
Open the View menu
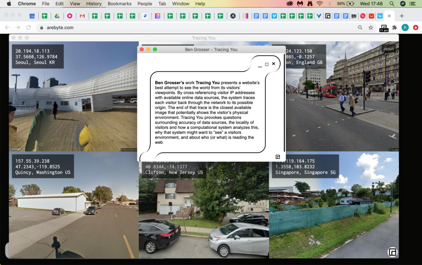[75, 4]
